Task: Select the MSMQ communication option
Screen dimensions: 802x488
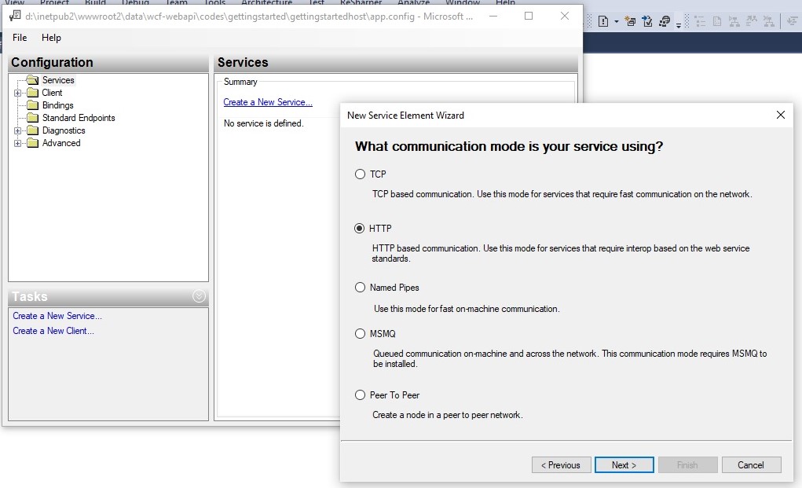Action: coord(361,333)
